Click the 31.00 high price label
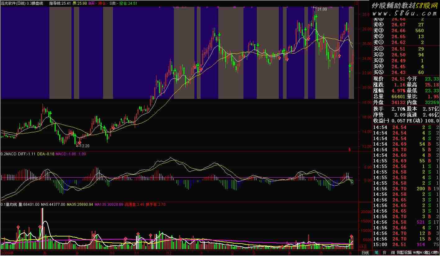Image resolution: width=440 pixels, height=256 pixels. 322,9
